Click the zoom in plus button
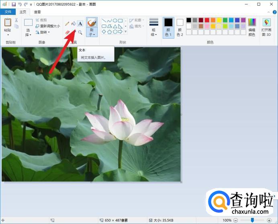The height and width of the screenshot is (224, 278). 269,220
